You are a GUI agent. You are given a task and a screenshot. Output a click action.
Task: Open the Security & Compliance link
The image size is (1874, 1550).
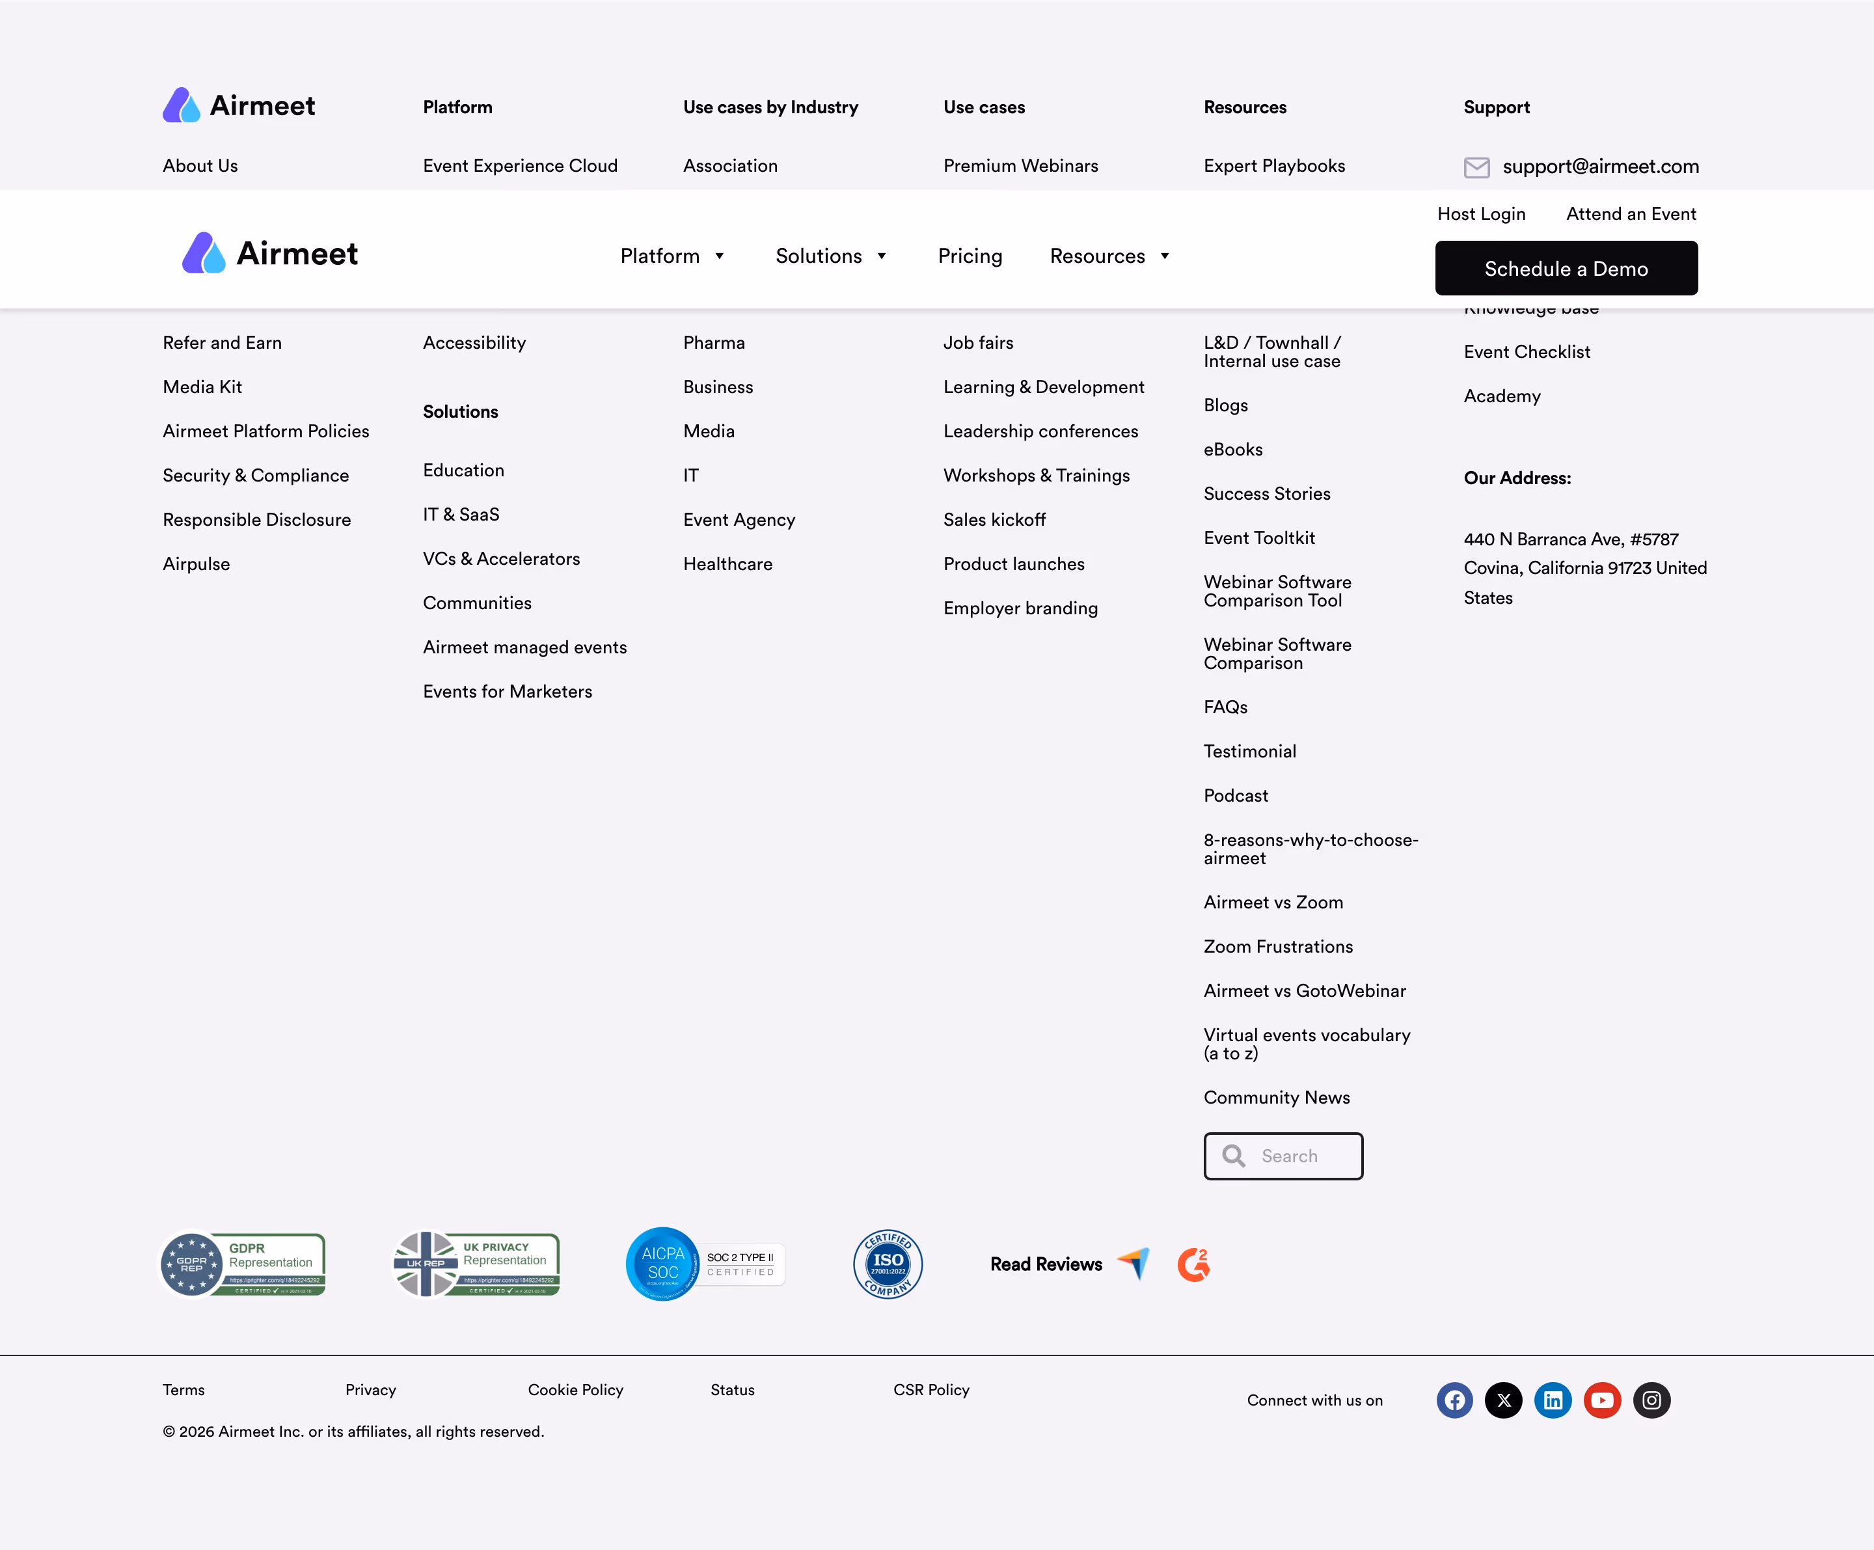pyautogui.click(x=255, y=476)
